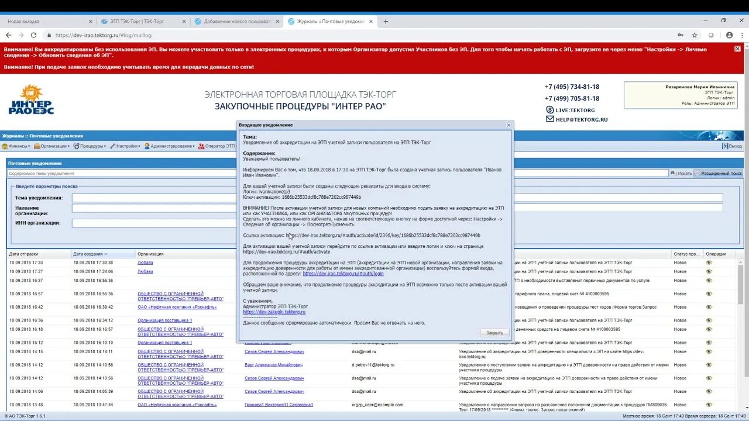Image resolution: width=749 pixels, height=421 pixels.
Task: Click the Расширенный поиск button
Action: pos(718,173)
